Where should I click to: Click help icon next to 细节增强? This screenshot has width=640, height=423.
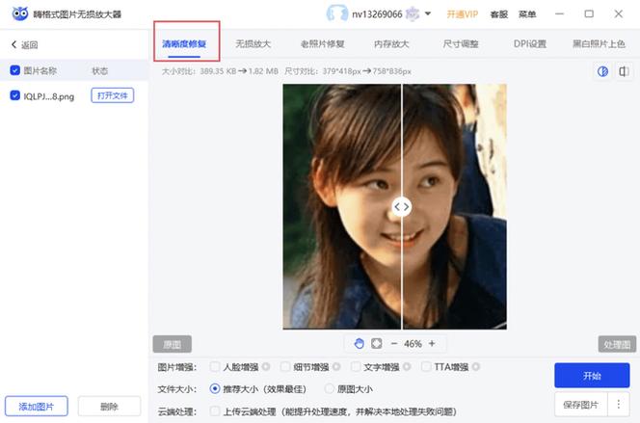pos(336,367)
